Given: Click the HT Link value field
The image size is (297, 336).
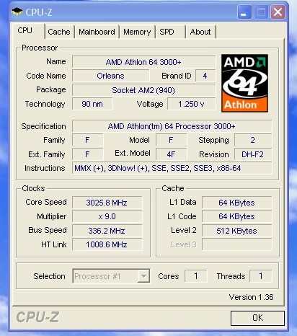Looking at the screenshot, I should [107, 244].
